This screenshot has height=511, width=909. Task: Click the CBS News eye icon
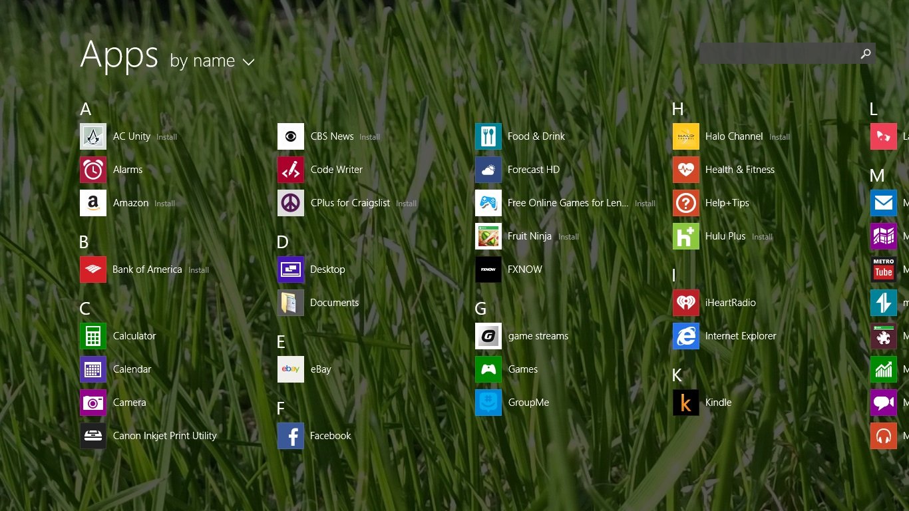point(291,136)
